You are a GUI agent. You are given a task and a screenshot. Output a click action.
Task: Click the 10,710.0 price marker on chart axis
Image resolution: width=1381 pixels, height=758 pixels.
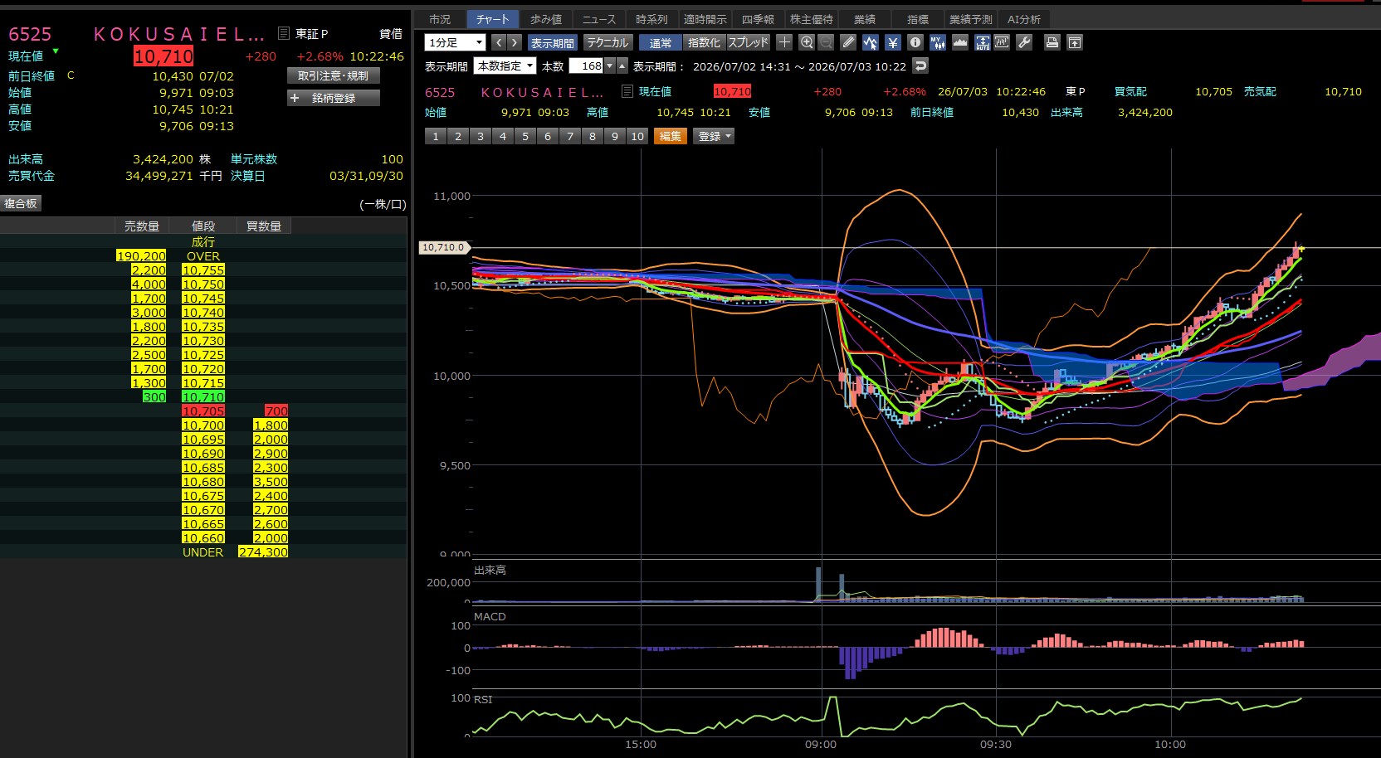click(443, 247)
